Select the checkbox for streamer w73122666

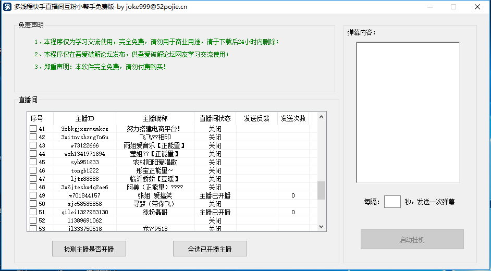click(33, 145)
